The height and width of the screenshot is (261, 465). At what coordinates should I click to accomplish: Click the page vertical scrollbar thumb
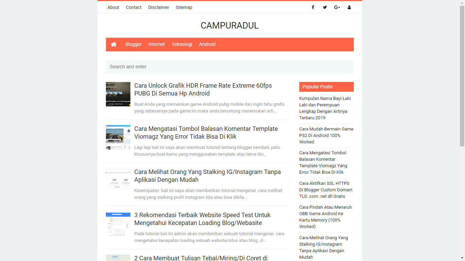pos(462,76)
